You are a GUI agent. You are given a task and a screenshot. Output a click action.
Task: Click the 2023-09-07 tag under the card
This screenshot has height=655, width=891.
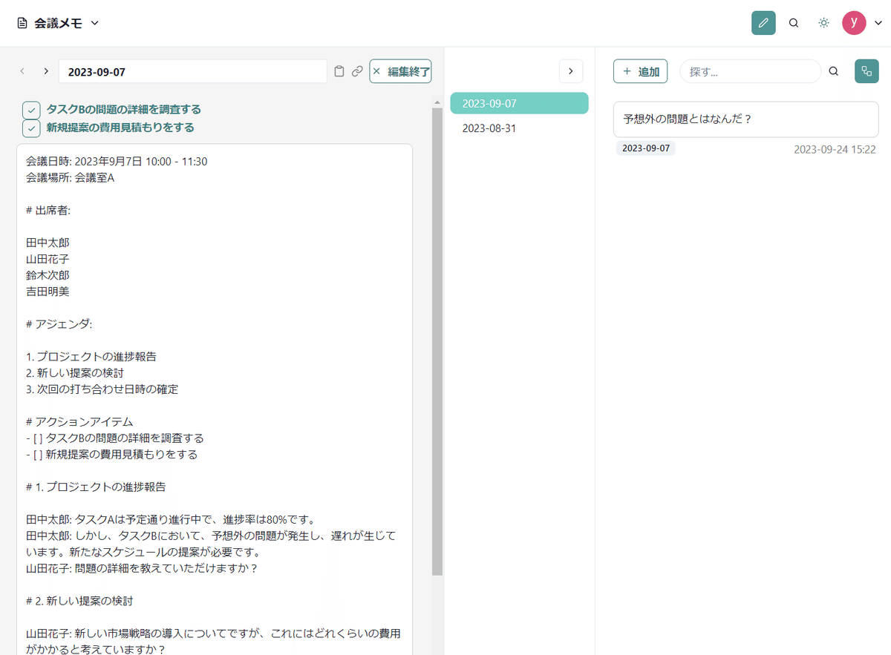point(646,148)
